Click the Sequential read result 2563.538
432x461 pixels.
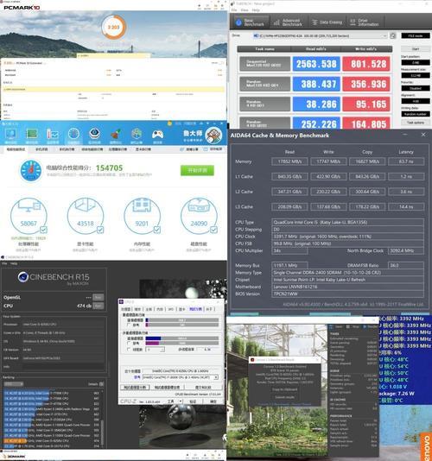point(316,64)
